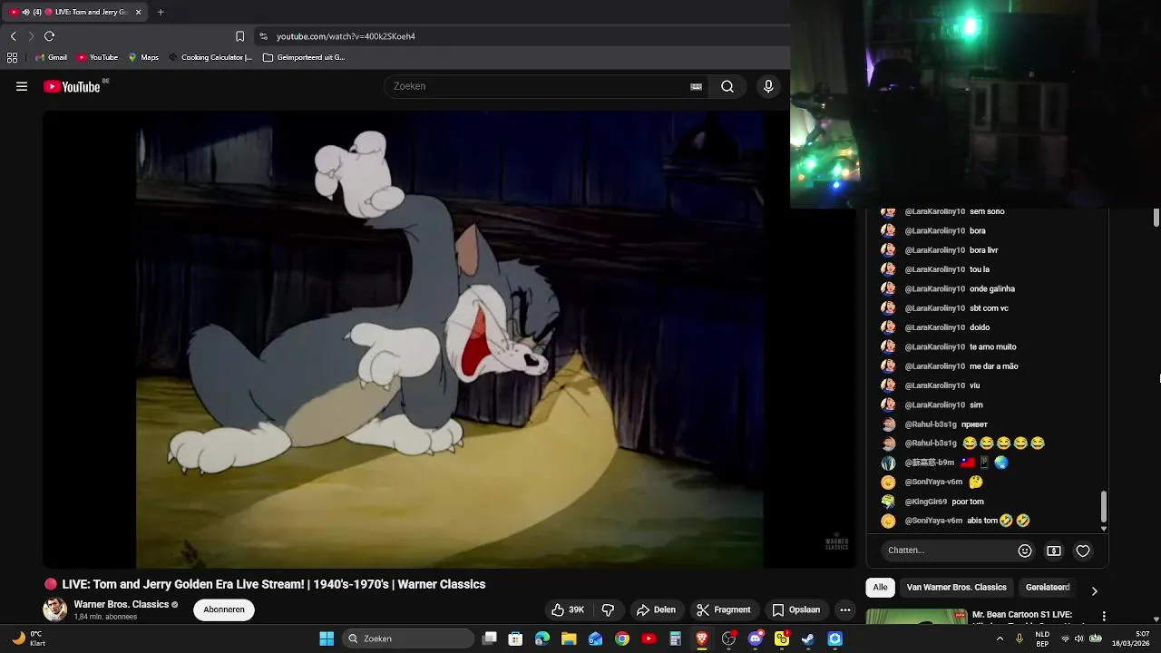
Task: Open Mr. Bean Cartoon S1 LIVE video thumbnail
Action: coord(916,617)
